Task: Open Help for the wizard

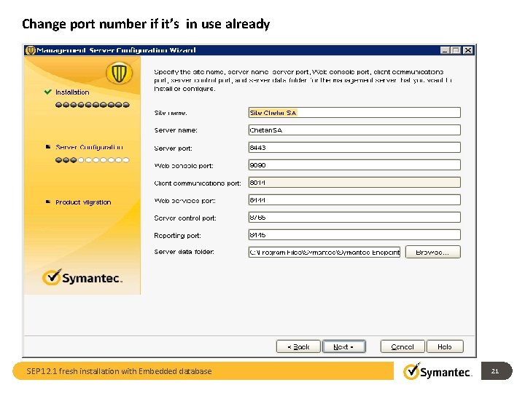Action: [x=445, y=347]
